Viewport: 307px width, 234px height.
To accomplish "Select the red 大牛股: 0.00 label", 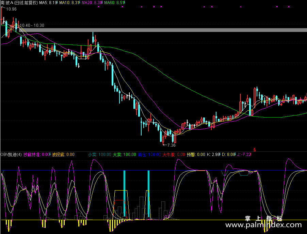I will coord(174,155).
